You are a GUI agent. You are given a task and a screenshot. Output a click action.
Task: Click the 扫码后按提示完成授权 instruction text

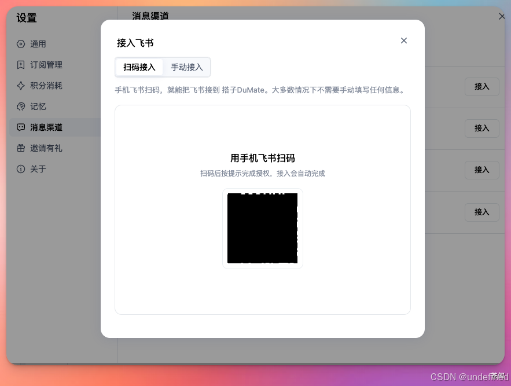click(262, 174)
